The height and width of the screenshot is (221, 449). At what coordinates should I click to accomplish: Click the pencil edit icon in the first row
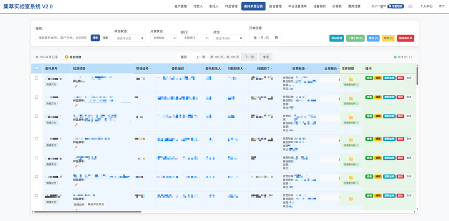click(76, 86)
